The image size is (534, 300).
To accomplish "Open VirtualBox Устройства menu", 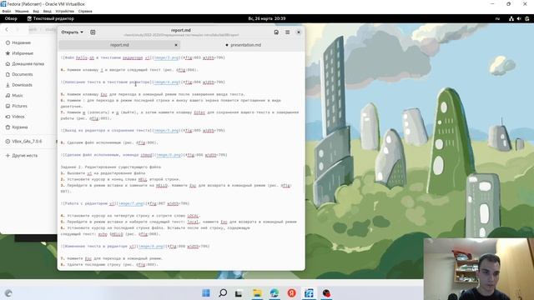I will coord(65,11).
